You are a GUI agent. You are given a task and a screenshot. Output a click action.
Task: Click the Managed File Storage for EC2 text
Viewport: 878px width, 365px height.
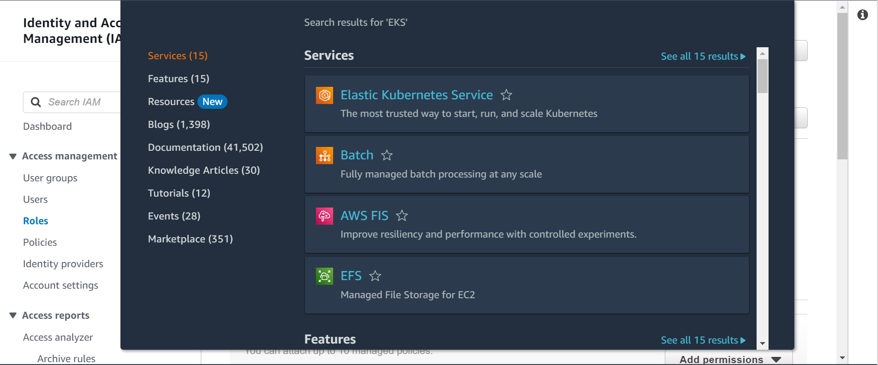pos(408,295)
